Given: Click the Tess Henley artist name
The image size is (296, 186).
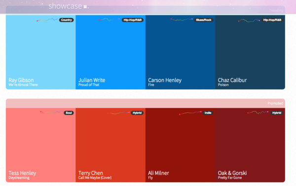Looking at the screenshot, I should [x=22, y=173].
